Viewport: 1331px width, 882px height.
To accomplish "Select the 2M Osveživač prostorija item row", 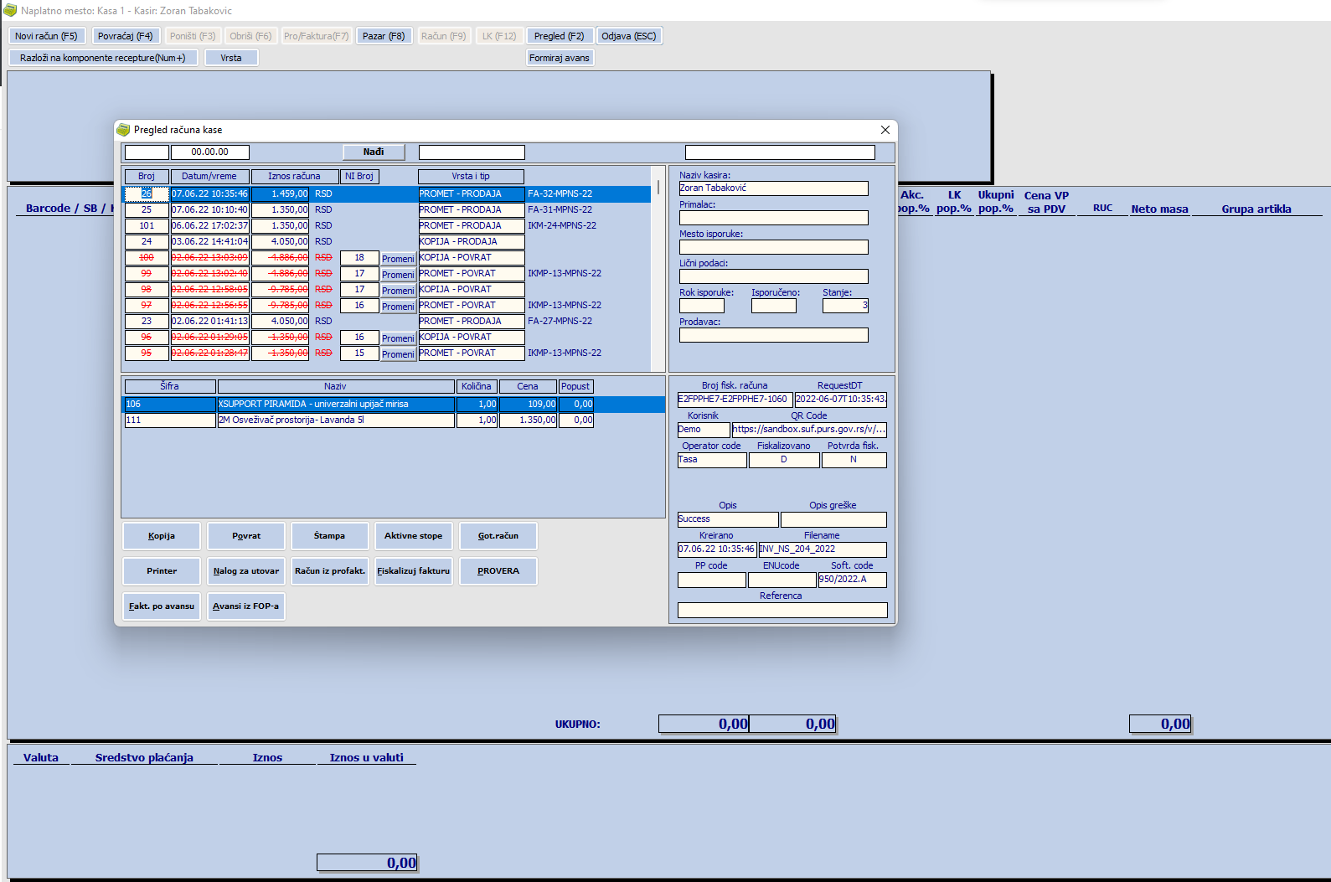I will coord(335,420).
